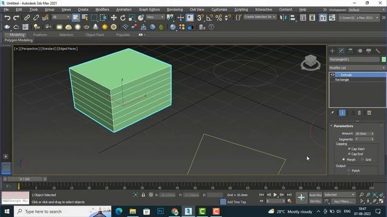Click the Mirror tool icon
Viewport: 387px width, 217px height.
point(283,17)
